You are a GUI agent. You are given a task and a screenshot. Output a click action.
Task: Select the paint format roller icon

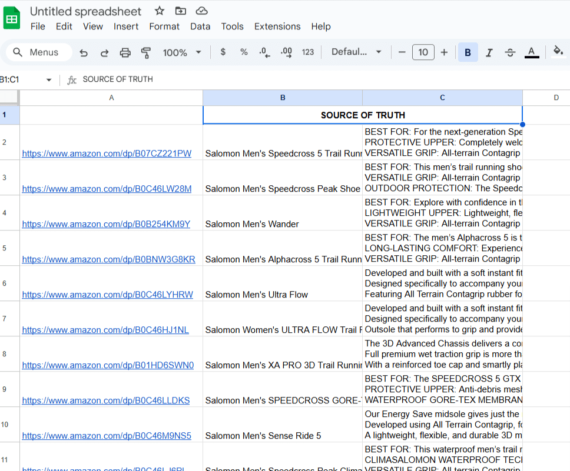146,52
